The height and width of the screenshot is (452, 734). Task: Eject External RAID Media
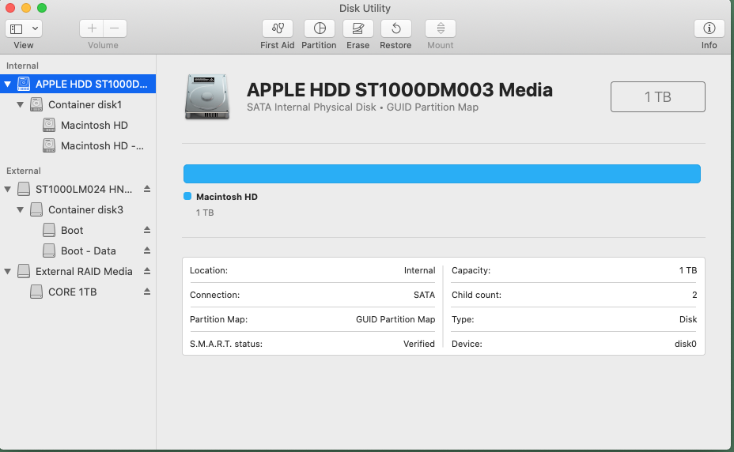(x=147, y=271)
